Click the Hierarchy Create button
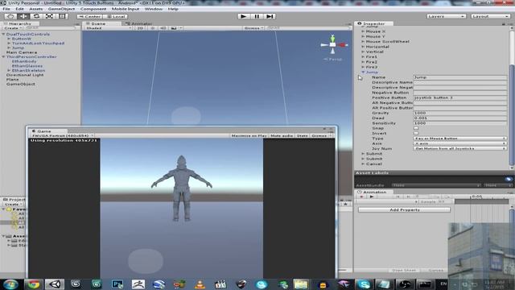This screenshot has width=515, height=290. click(13, 28)
